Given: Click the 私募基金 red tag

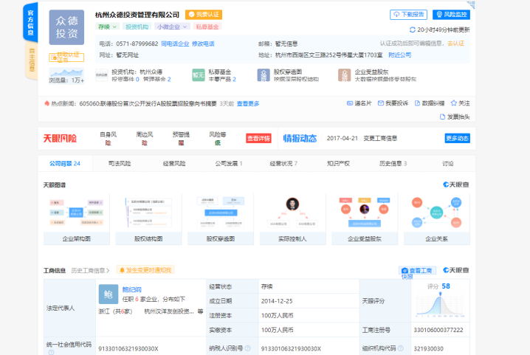Looking at the screenshot, I should point(207,27).
